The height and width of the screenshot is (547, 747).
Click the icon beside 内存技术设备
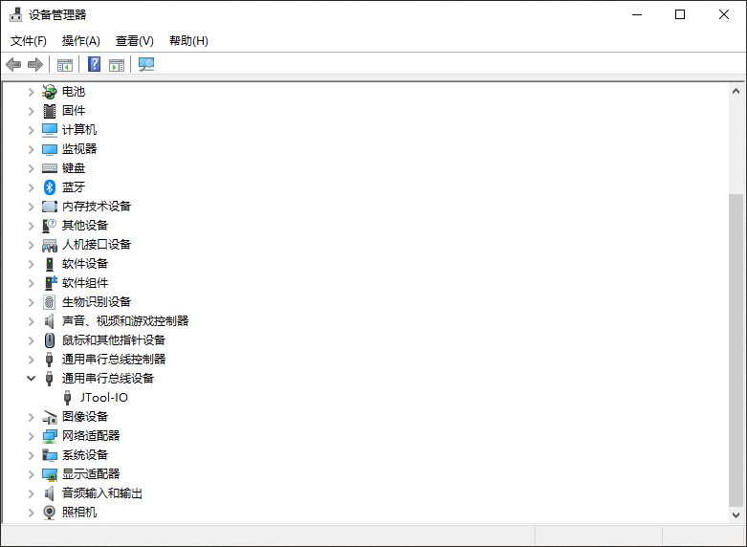click(49, 207)
